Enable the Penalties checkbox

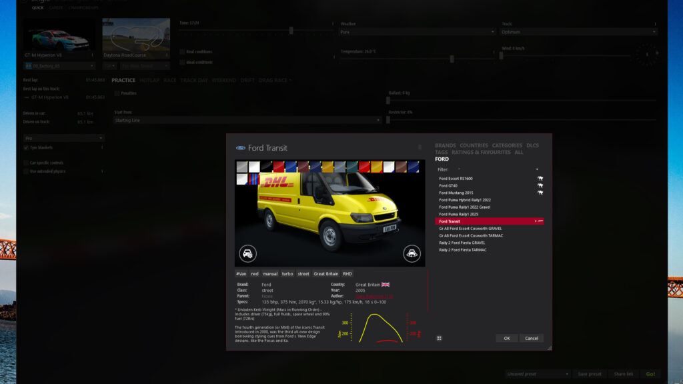[117, 93]
